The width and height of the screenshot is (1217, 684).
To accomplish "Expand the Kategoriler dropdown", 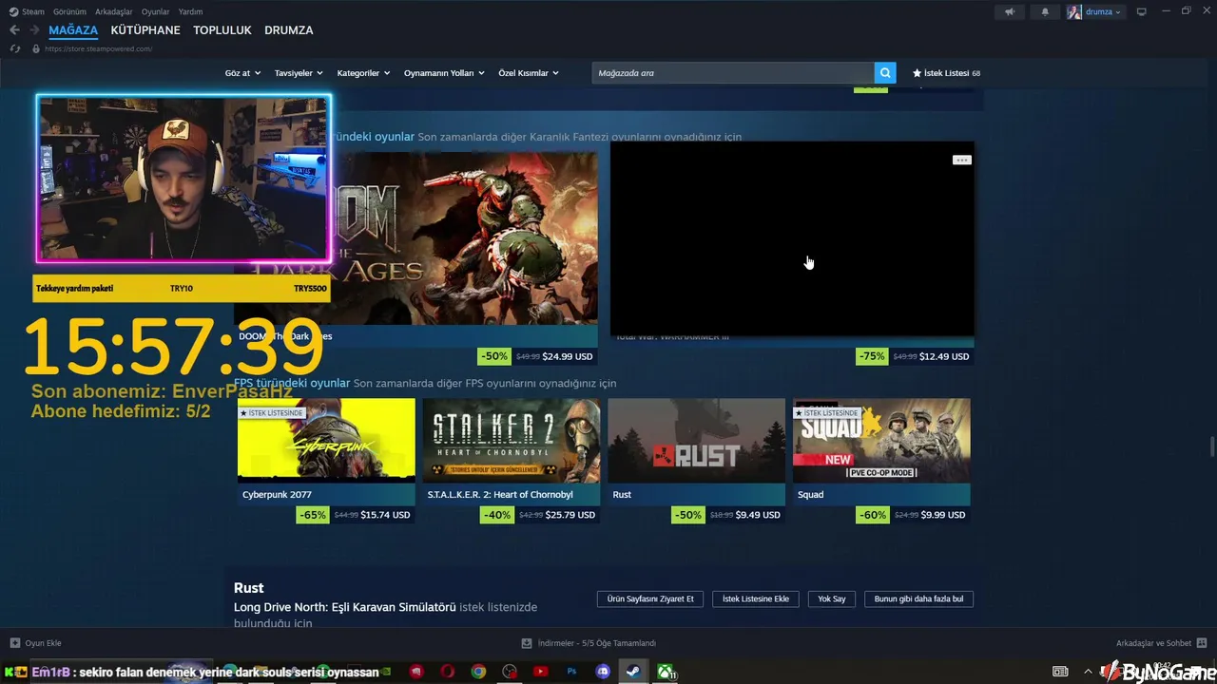I will (363, 73).
